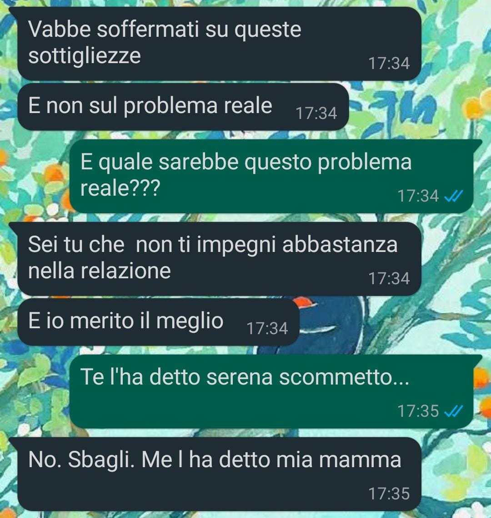491x518 pixels.
Task: Click the 17:34 timestamp on "sottigliezze" message
Action: click(x=389, y=64)
